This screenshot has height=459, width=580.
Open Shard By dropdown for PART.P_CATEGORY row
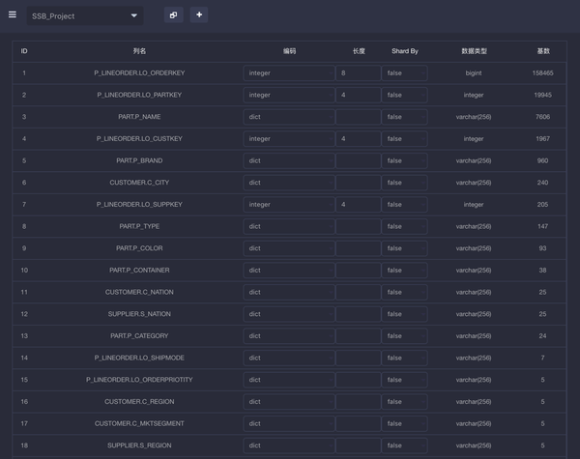click(x=405, y=336)
